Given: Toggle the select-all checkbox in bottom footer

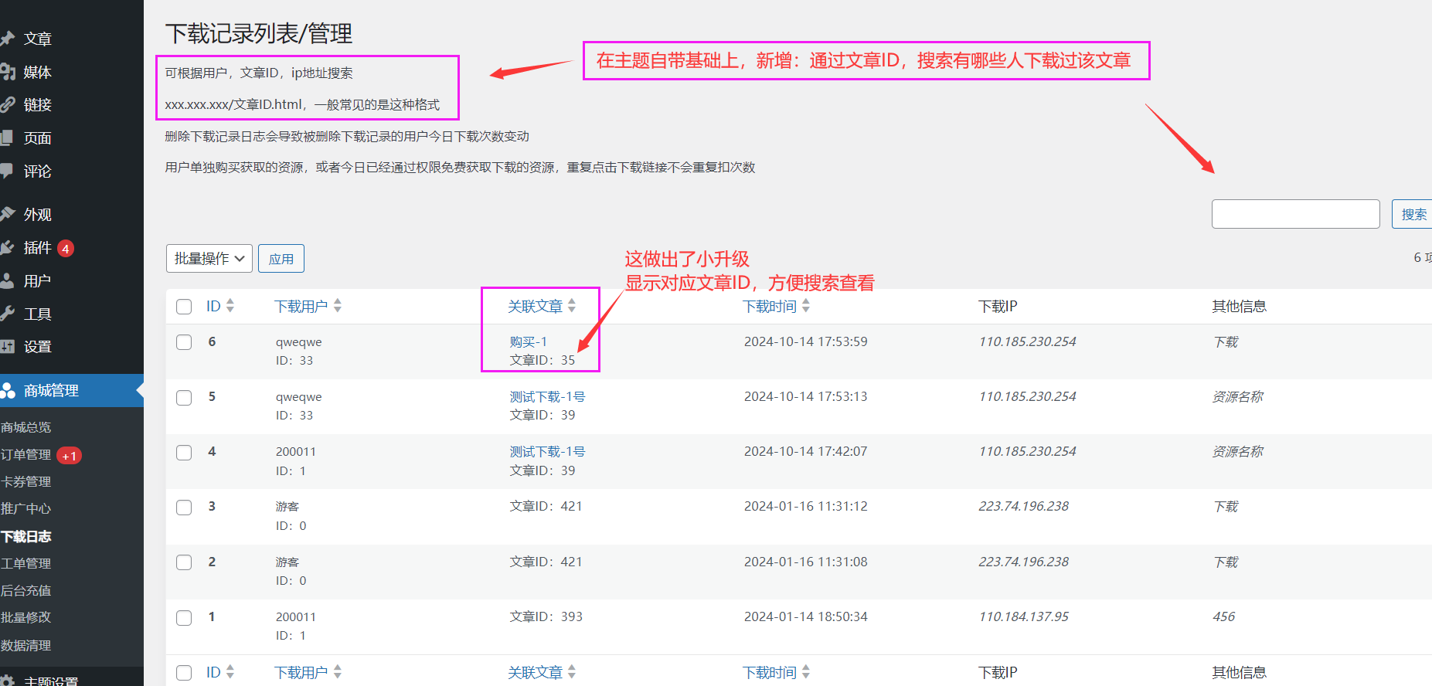Looking at the screenshot, I should click(184, 673).
